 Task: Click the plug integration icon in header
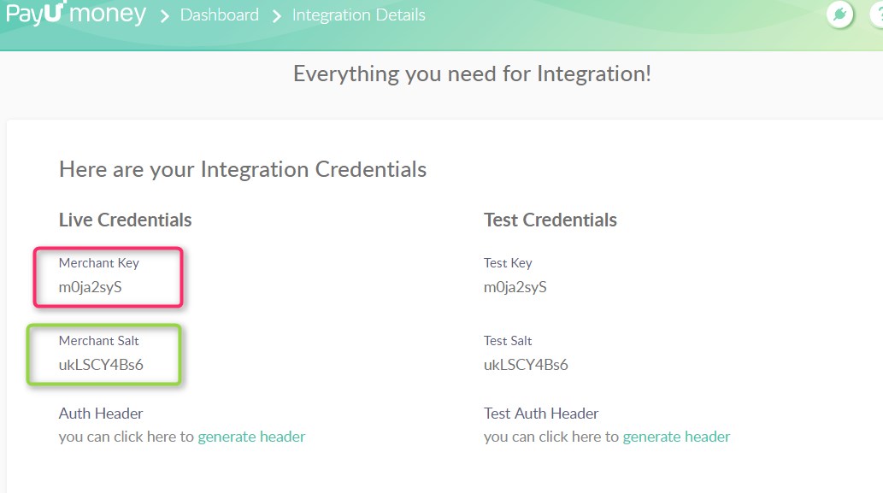tap(840, 15)
